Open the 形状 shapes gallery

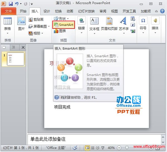point(61,19)
